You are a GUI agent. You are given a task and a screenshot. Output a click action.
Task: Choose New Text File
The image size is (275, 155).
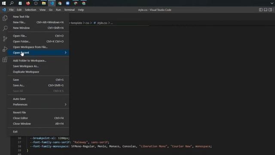point(38,17)
